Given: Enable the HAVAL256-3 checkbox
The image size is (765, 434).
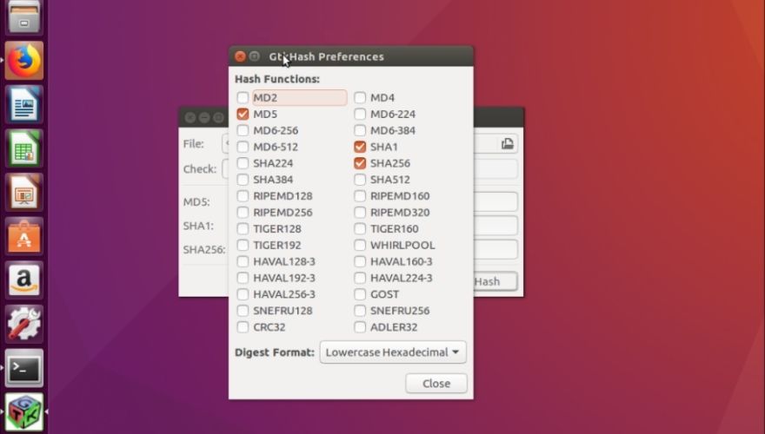Looking at the screenshot, I should tap(243, 294).
